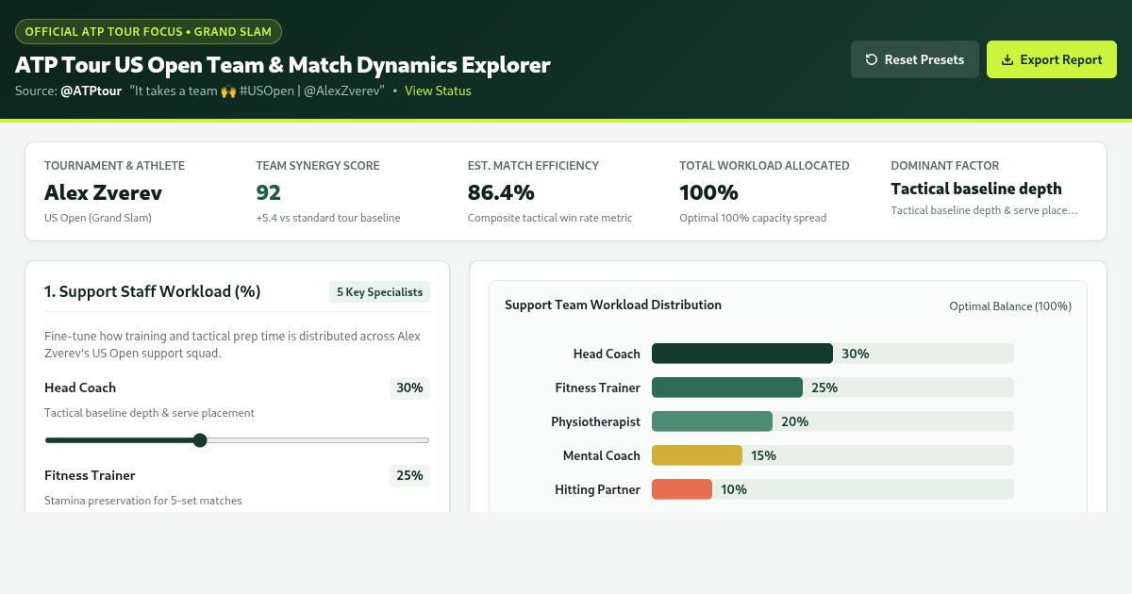Select the yellow Mental Coach chart bar
This screenshot has height=594, width=1132.
tap(697, 455)
